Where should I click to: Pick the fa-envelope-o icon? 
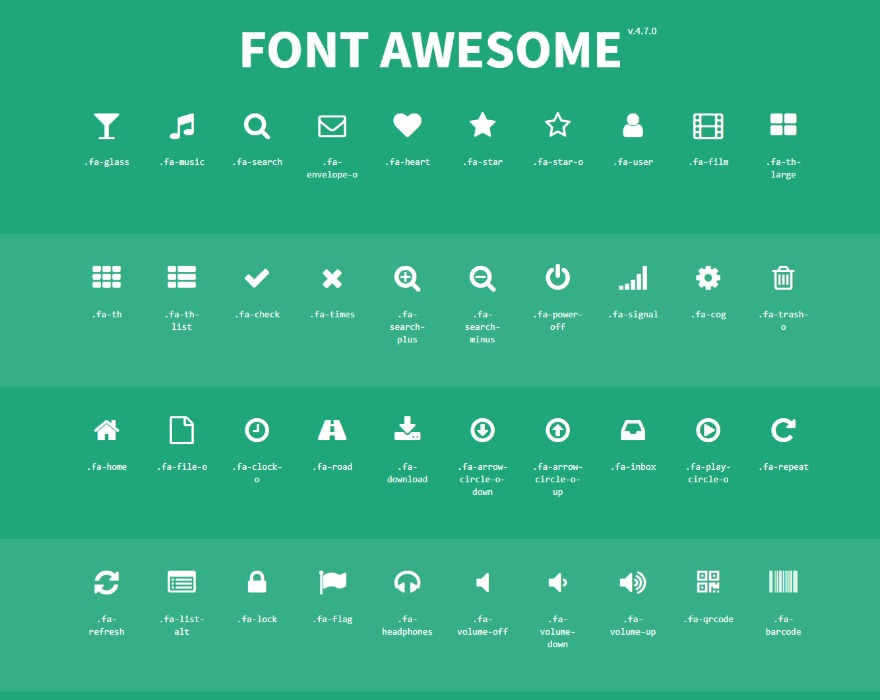coord(332,126)
